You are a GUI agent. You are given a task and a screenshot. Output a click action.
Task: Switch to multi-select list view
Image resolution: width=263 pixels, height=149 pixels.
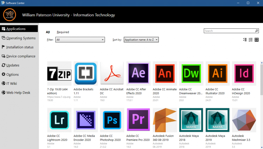pos(245,39)
